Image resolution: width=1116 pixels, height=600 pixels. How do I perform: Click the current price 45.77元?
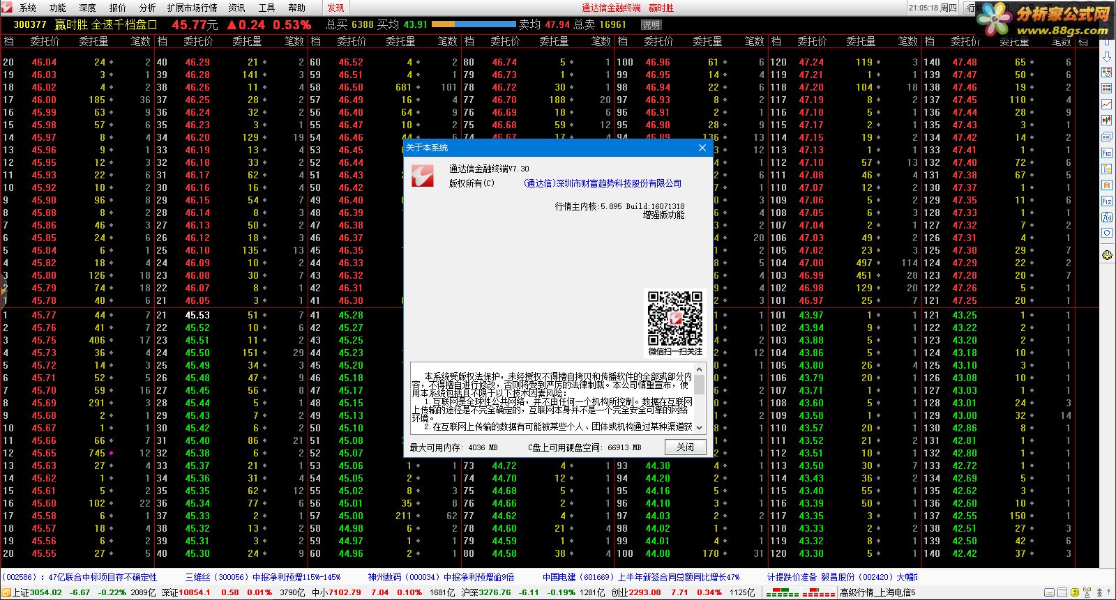pyautogui.click(x=195, y=24)
